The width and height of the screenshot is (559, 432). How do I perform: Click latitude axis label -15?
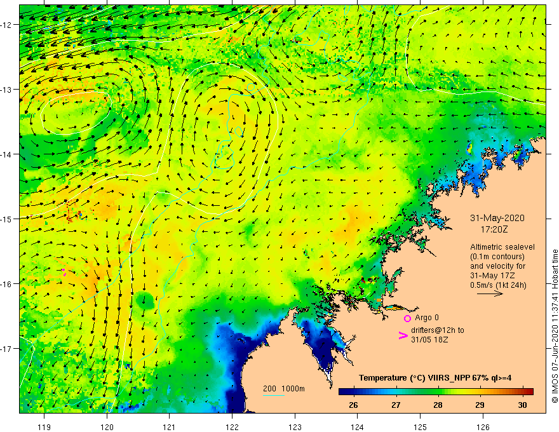[7, 219]
